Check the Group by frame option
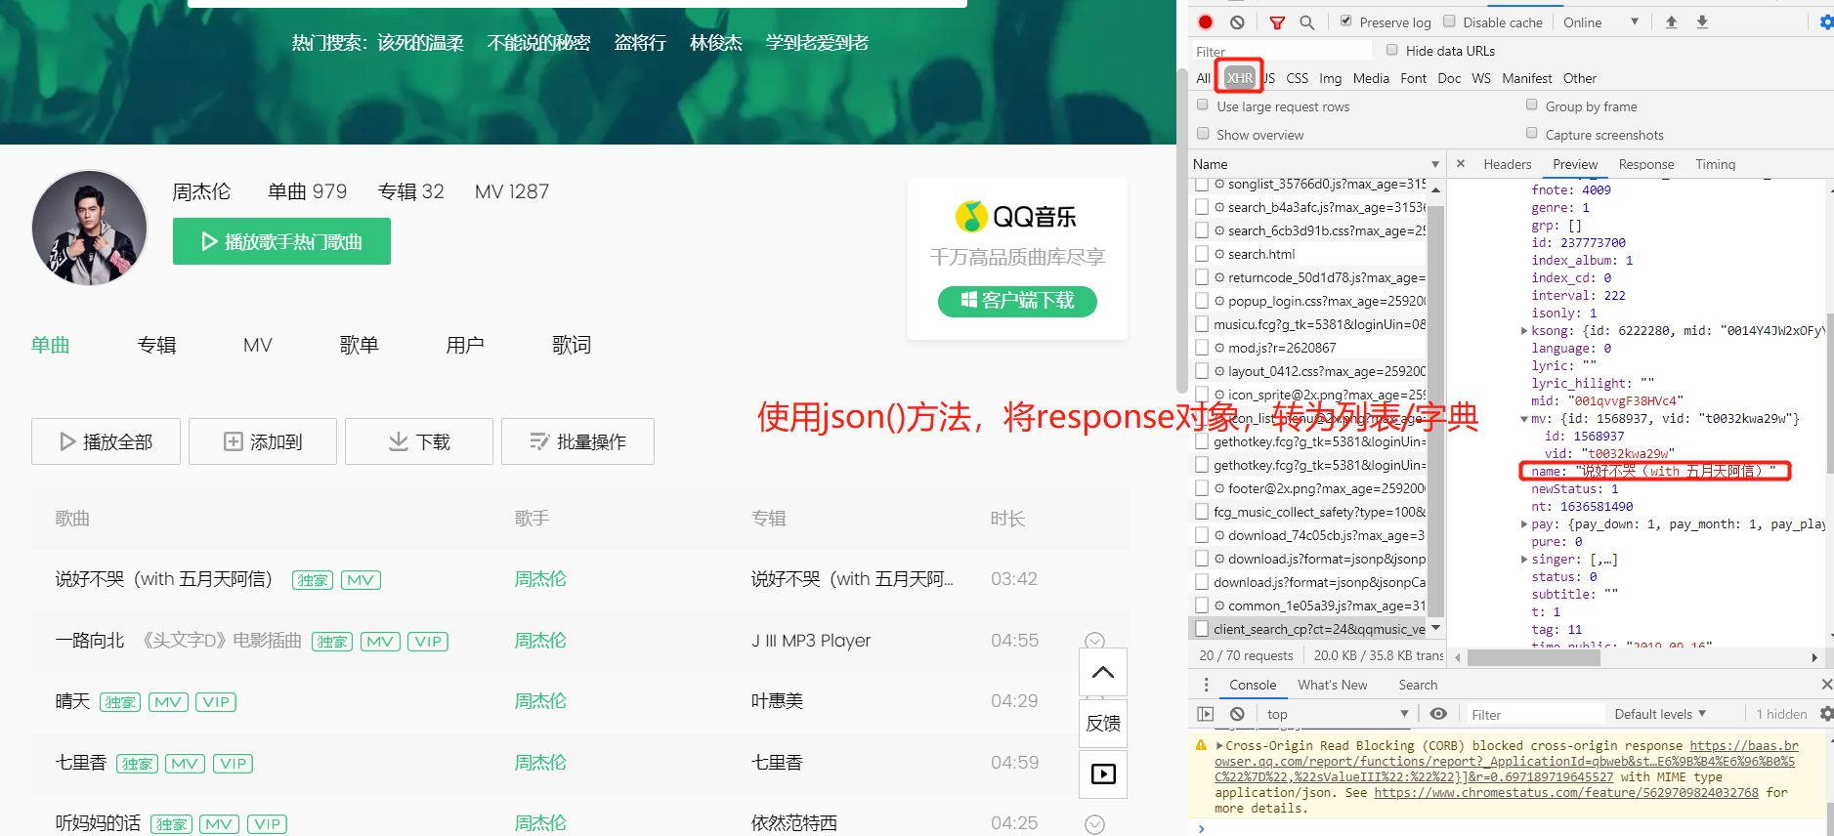 tap(1532, 104)
